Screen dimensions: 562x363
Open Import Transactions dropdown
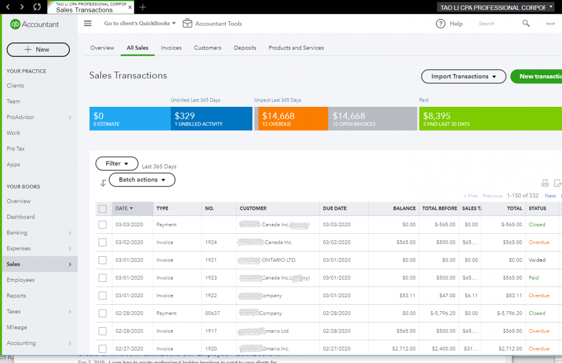(x=463, y=77)
